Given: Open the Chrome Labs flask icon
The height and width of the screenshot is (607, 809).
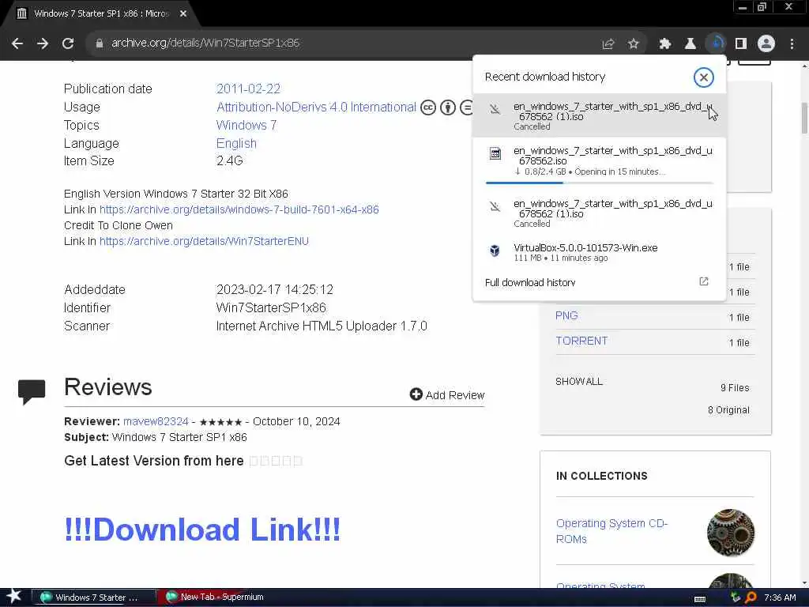Looking at the screenshot, I should click(x=690, y=44).
